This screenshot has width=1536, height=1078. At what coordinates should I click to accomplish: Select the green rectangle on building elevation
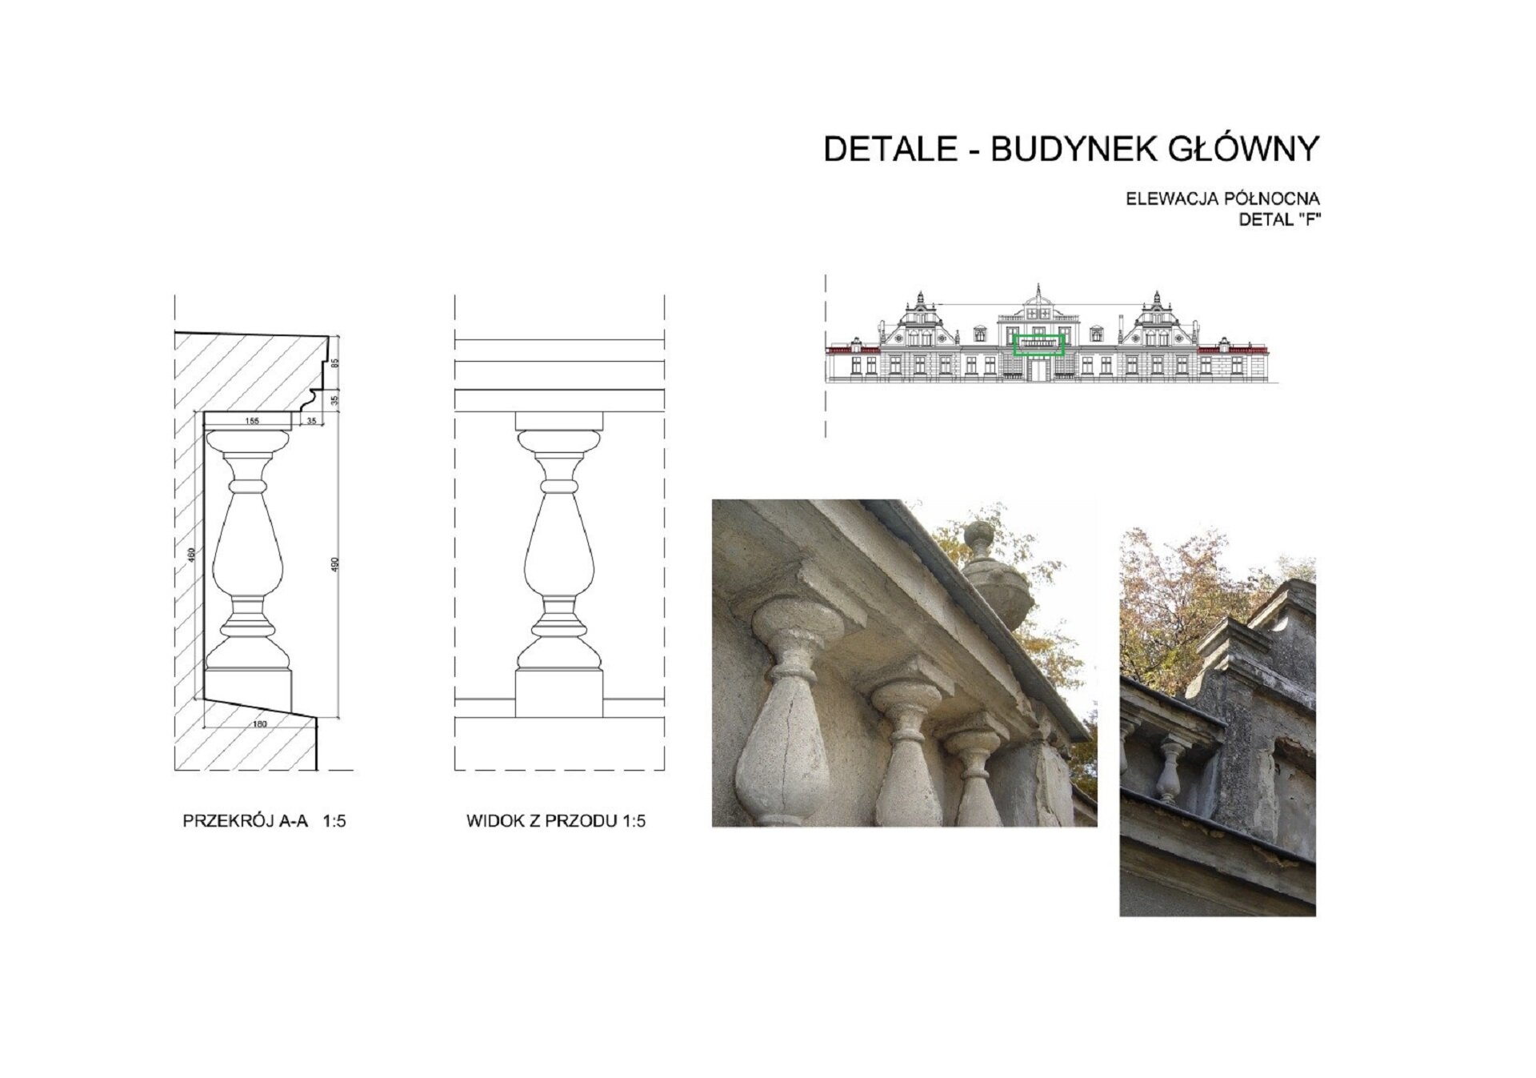coord(1038,345)
